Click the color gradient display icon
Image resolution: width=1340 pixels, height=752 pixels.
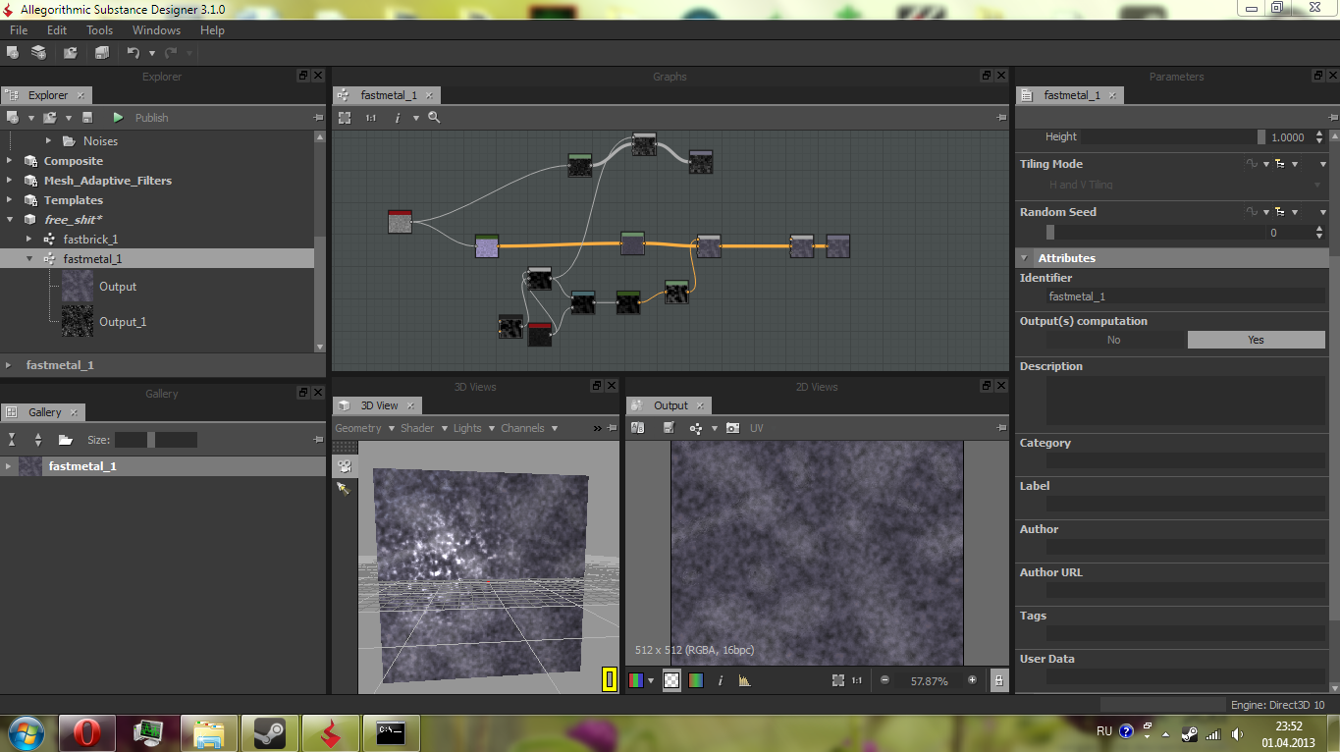(x=696, y=680)
